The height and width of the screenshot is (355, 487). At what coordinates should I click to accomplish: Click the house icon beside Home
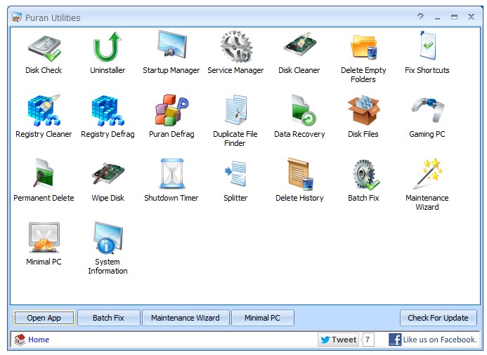20,340
